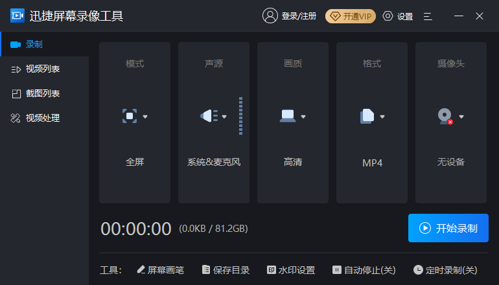Open the 屏幕画笔 tool
This screenshot has width=499, height=285.
tap(161, 270)
